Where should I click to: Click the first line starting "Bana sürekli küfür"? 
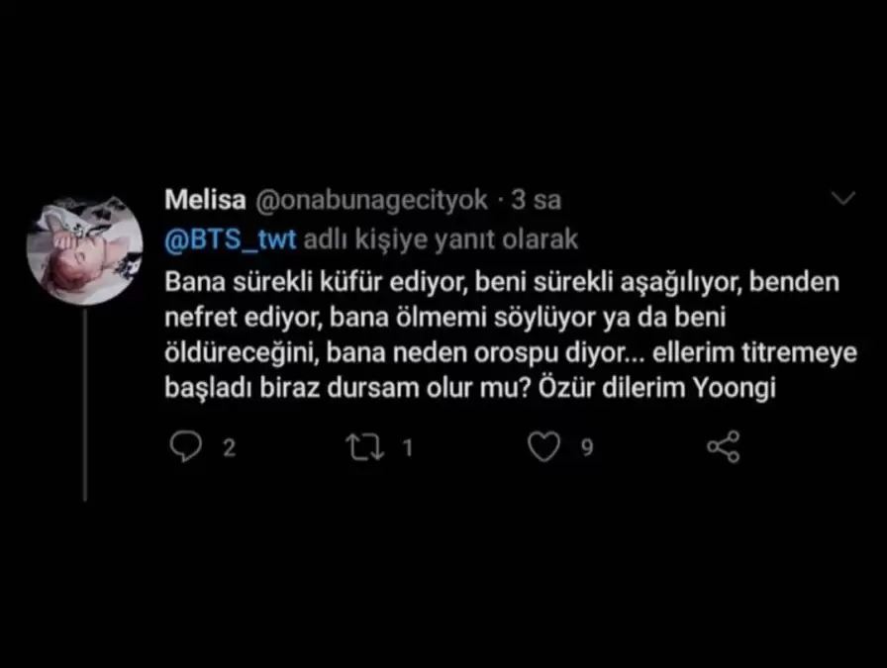tap(502, 282)
